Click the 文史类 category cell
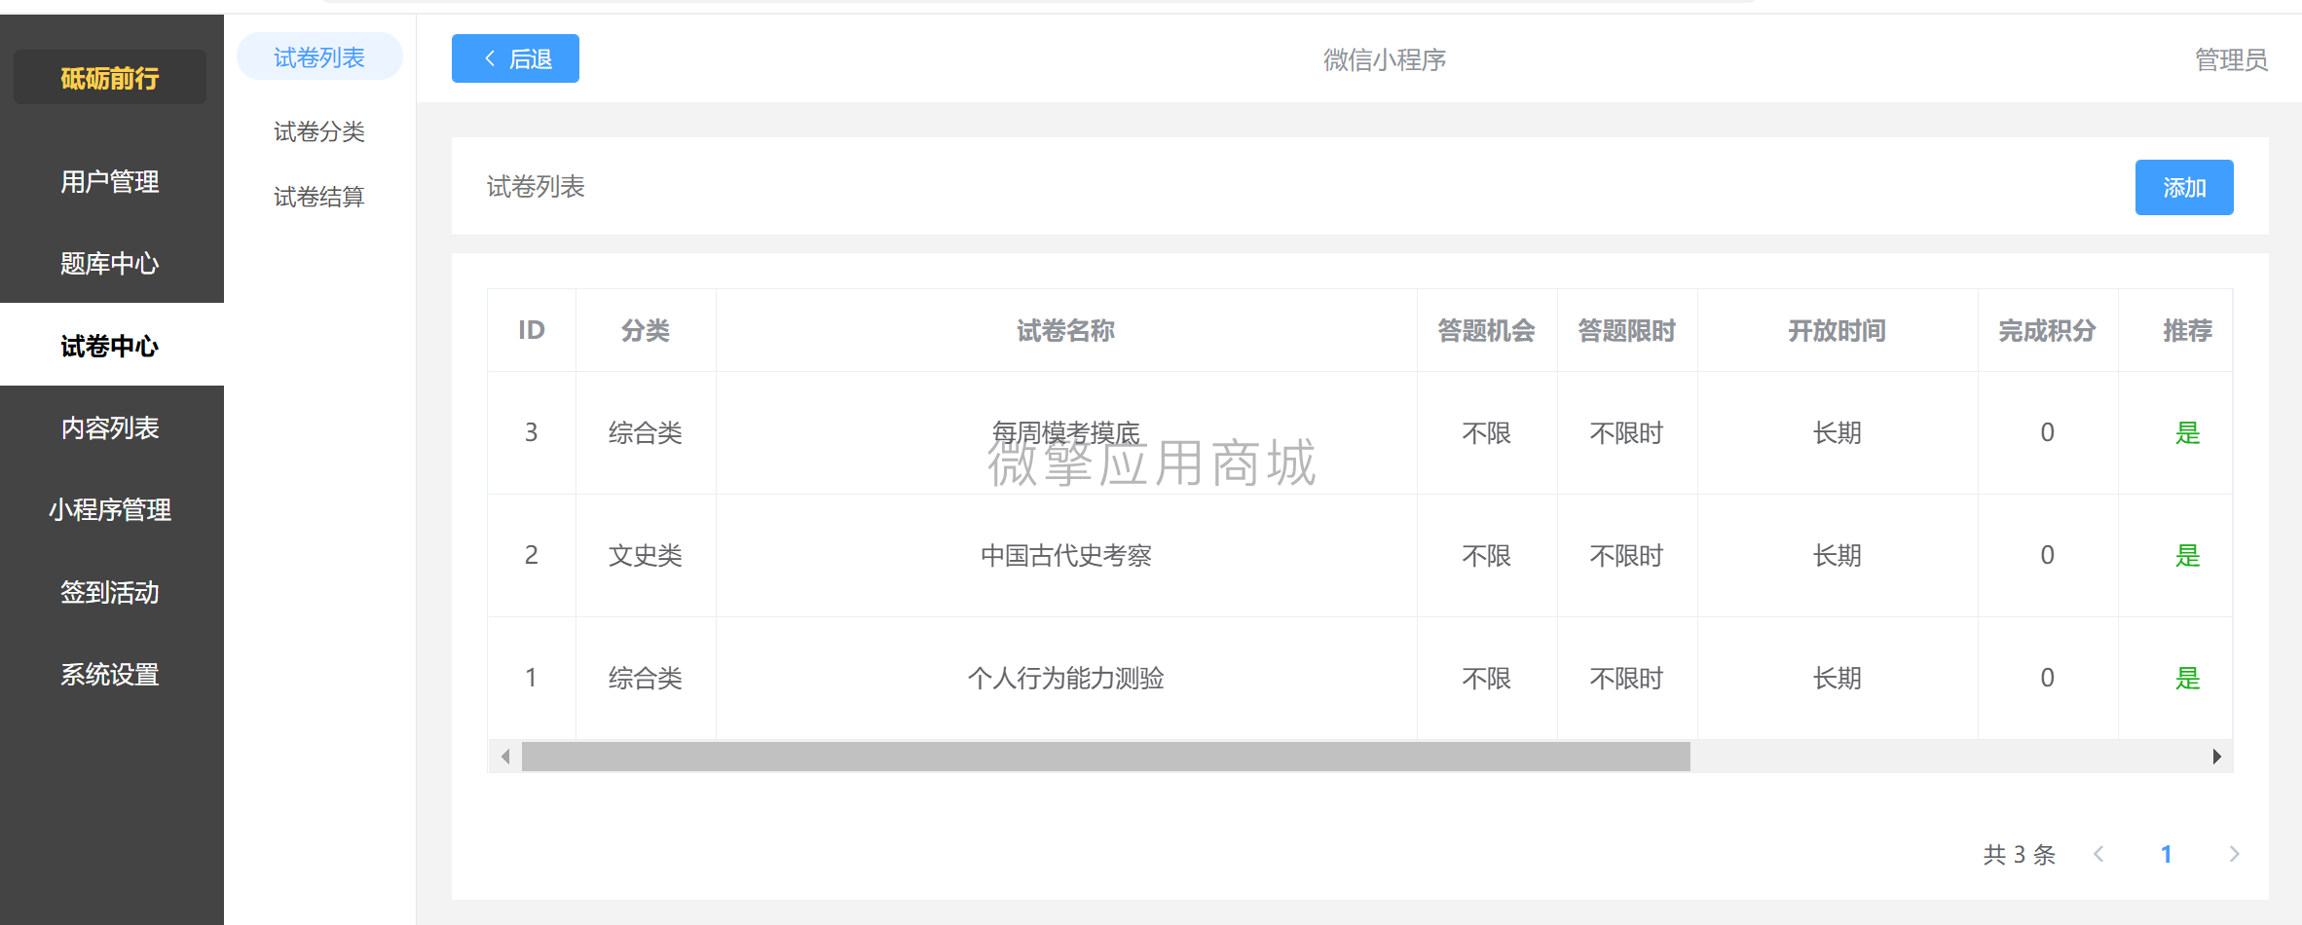 [x=646, y=555]
